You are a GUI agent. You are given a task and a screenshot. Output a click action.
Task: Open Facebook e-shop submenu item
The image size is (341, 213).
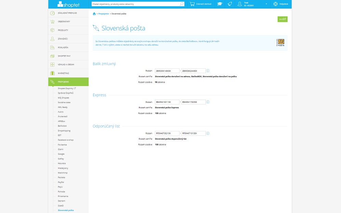pyautogui.click(x=66, y=140)
